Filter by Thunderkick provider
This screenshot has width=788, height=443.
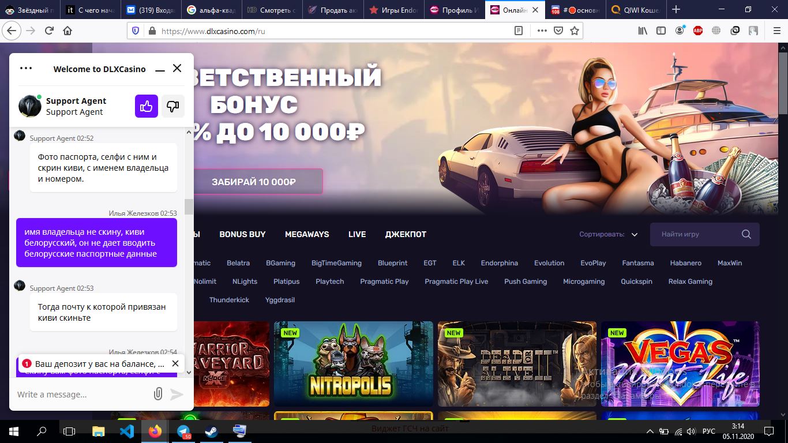click(229, 300)
